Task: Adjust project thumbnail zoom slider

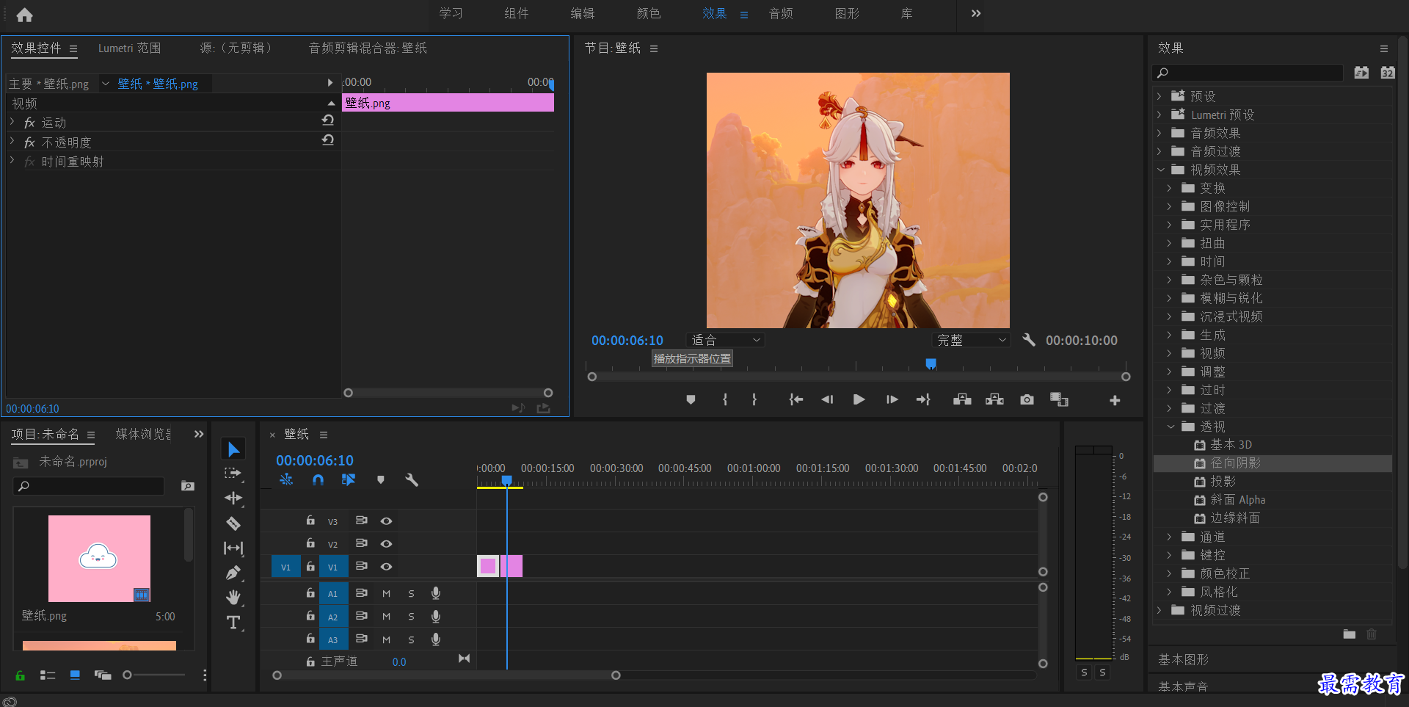Action: point(127,675)
